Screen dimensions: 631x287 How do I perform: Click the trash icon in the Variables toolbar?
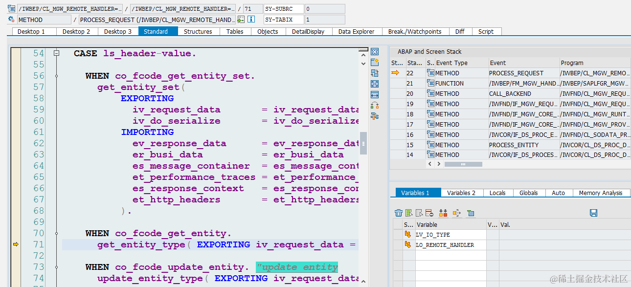399,213
